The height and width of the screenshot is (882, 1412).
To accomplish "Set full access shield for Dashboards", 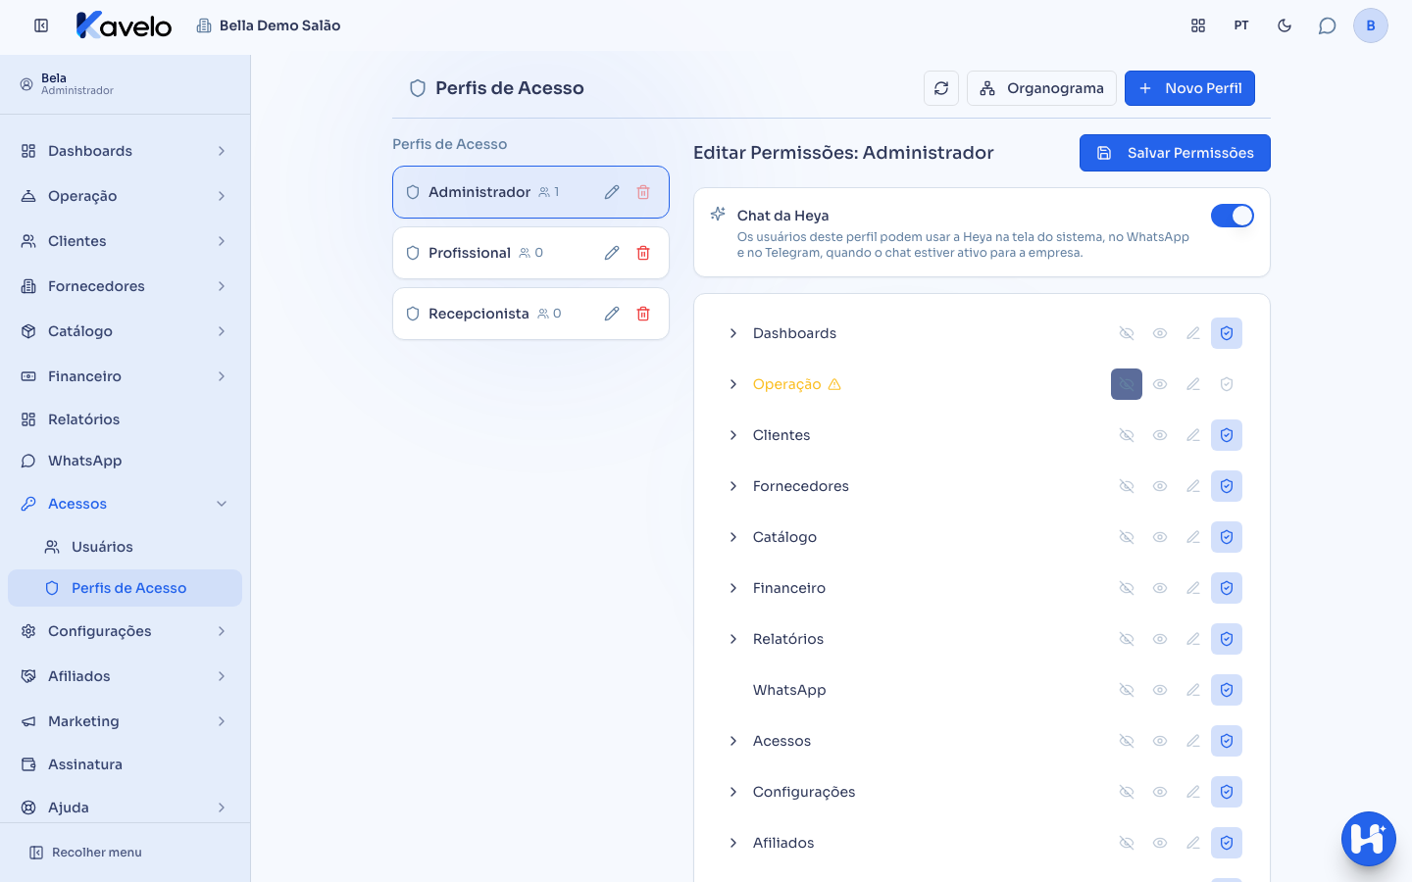I will 1227,333.
